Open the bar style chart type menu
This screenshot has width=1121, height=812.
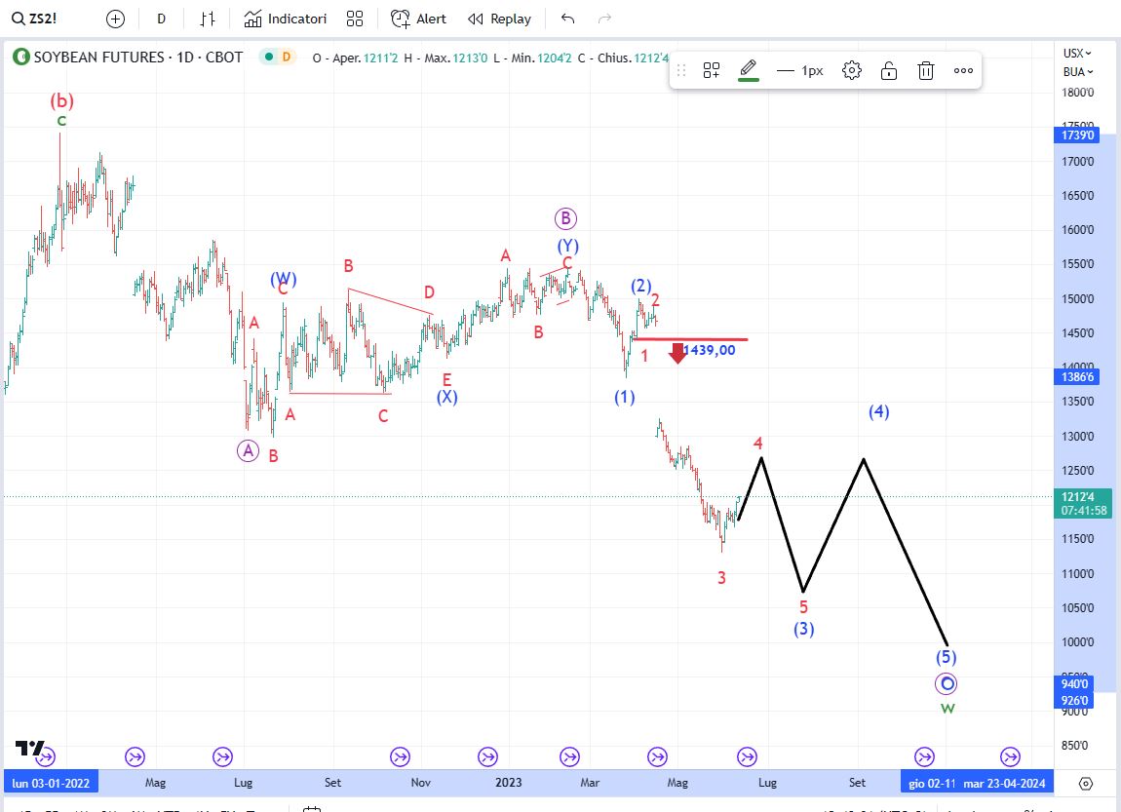(208, 19)
